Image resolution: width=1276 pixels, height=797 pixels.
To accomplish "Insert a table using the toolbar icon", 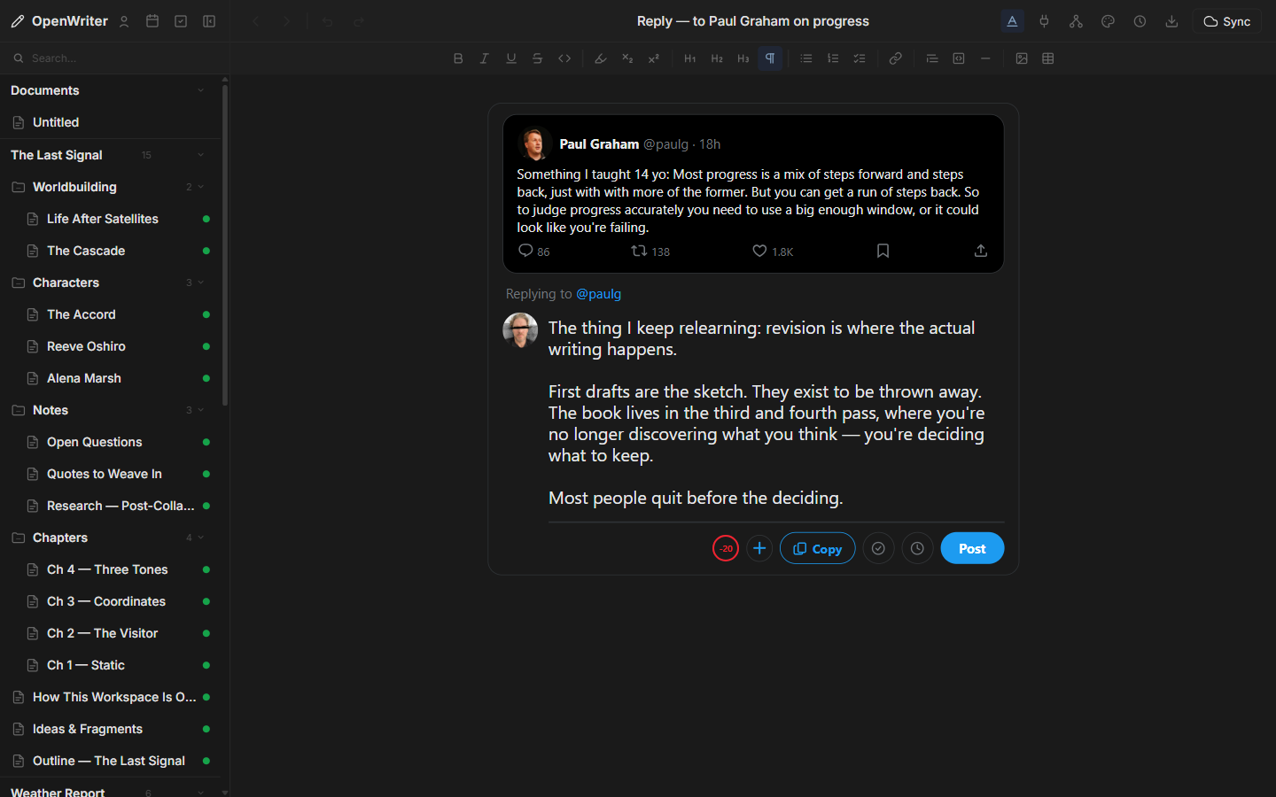I will 1048,58.
